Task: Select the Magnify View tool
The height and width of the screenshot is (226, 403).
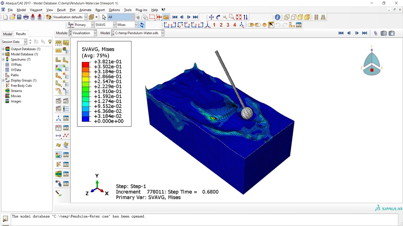Action: point(225,17)
